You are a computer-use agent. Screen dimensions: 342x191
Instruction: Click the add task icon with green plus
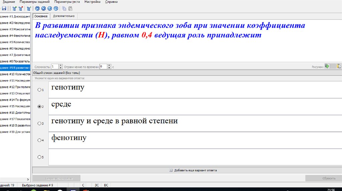tap(14, 8)
